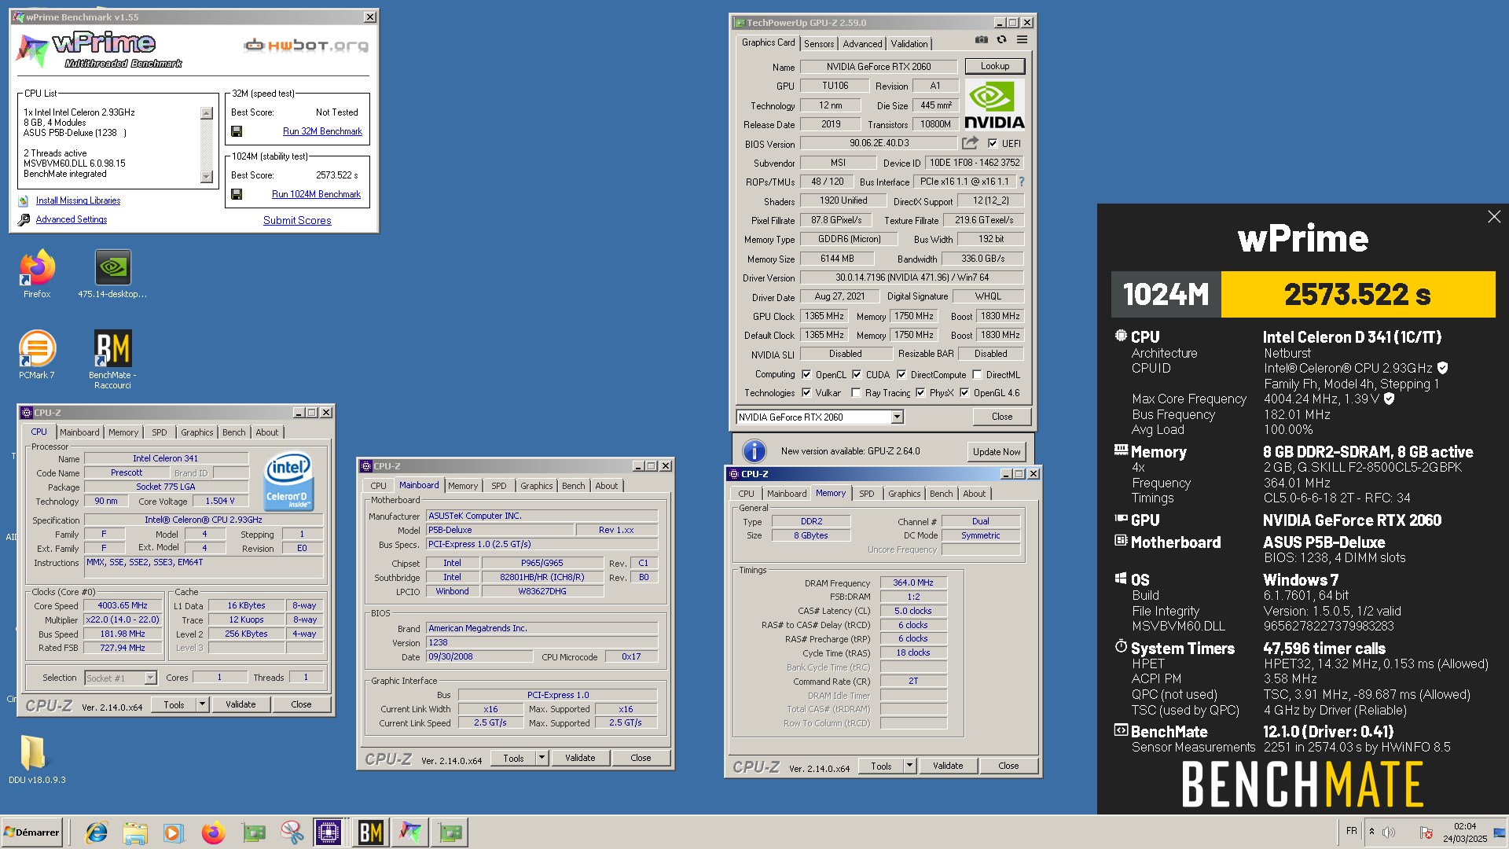Toggle the OpenGL 4.6 checkbox
This screenshot has width=1509, height=849.
tap(964, 393)
